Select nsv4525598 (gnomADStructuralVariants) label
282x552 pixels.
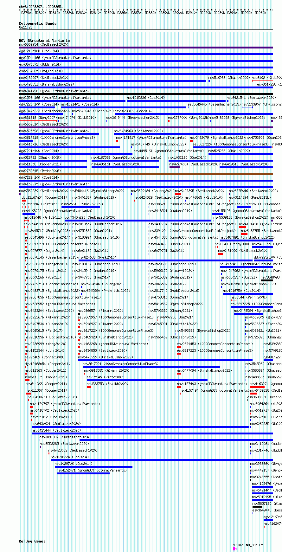coord(54,131)
